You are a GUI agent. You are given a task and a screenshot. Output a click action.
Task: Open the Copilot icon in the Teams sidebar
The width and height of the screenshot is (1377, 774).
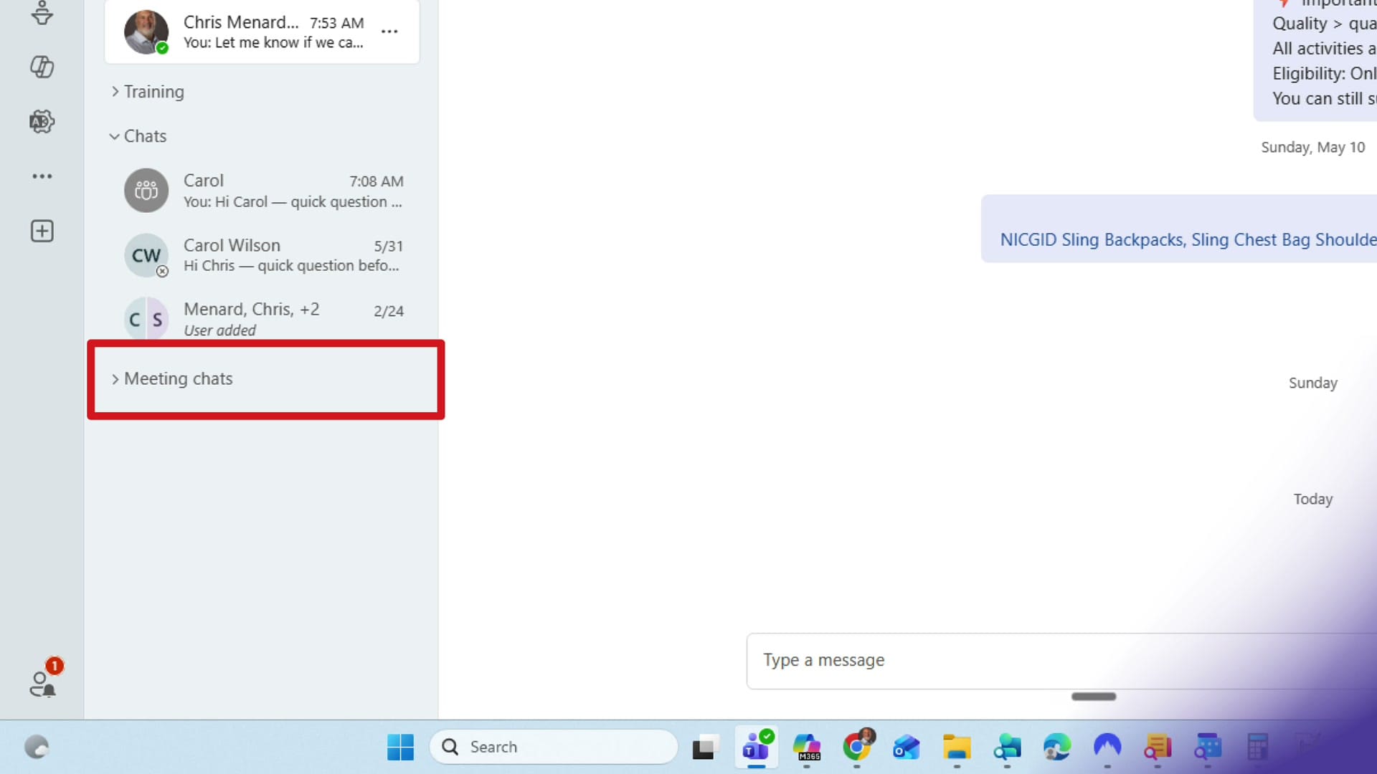(x=42, y=67)
